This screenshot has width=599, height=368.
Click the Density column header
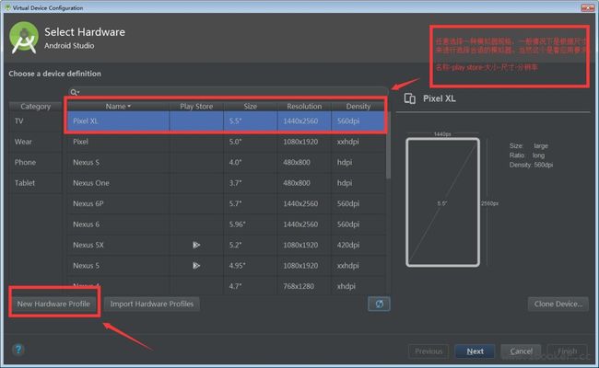click(x=358, y=107)
